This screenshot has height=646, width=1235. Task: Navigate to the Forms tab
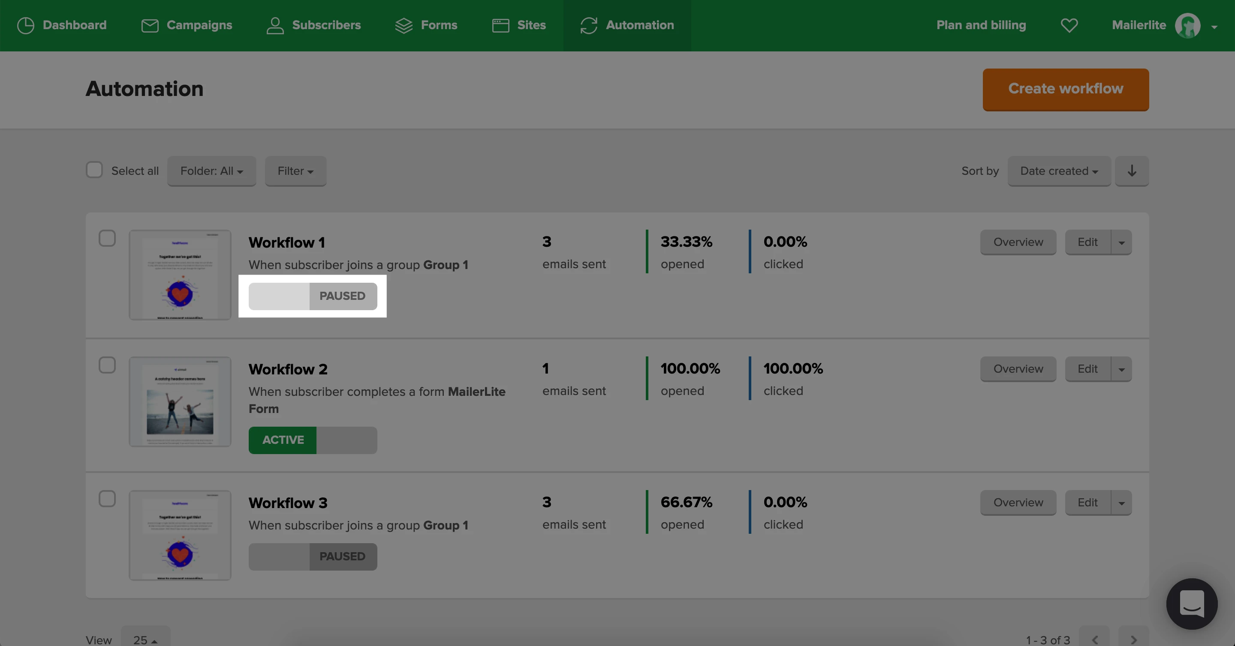point(426,25)
